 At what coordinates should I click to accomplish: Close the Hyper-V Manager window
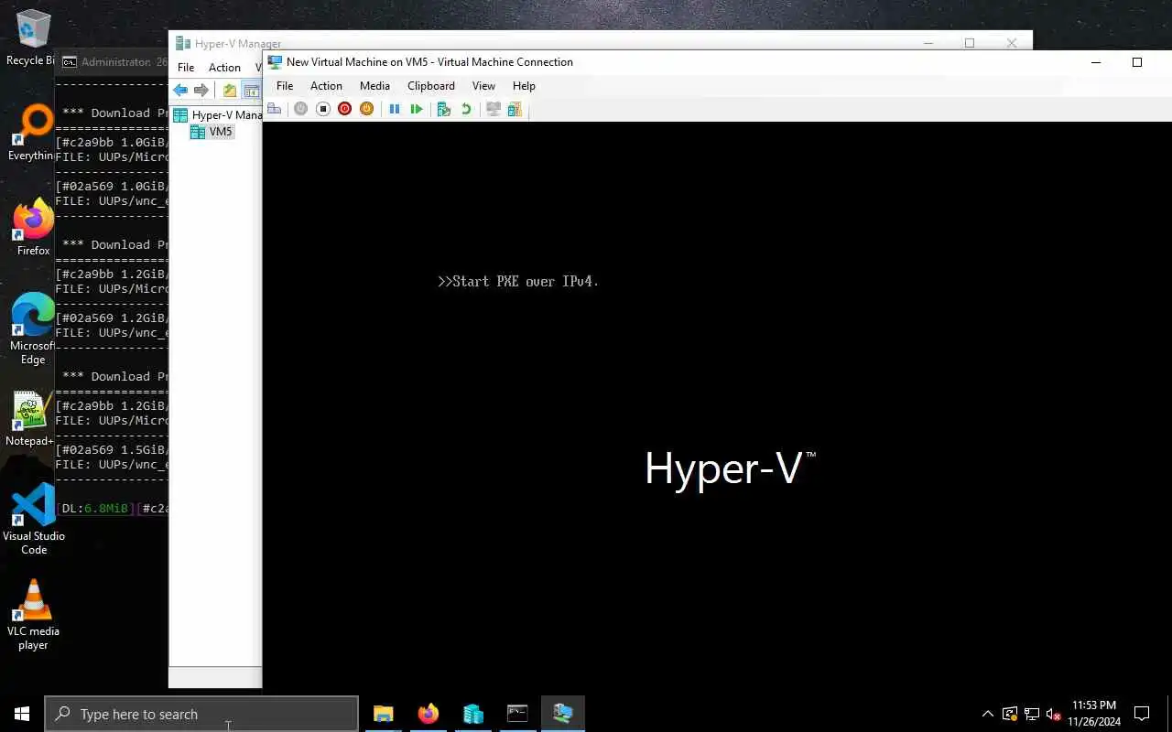click(x=1012, y=43)
